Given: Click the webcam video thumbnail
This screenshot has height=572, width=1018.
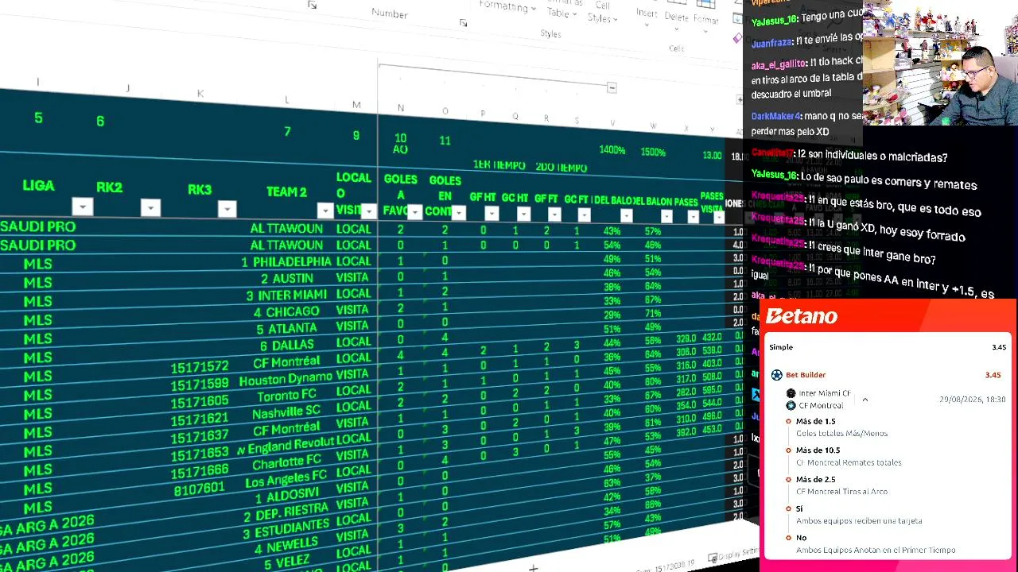Looking at the screenshot, I should point(939,63).
